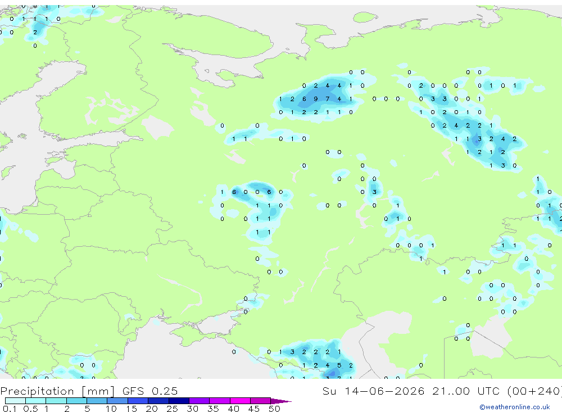Select the legend label '40'
The width and height of the screenshot is (562, 412).
pyautogui.click(x=233, y=409)
